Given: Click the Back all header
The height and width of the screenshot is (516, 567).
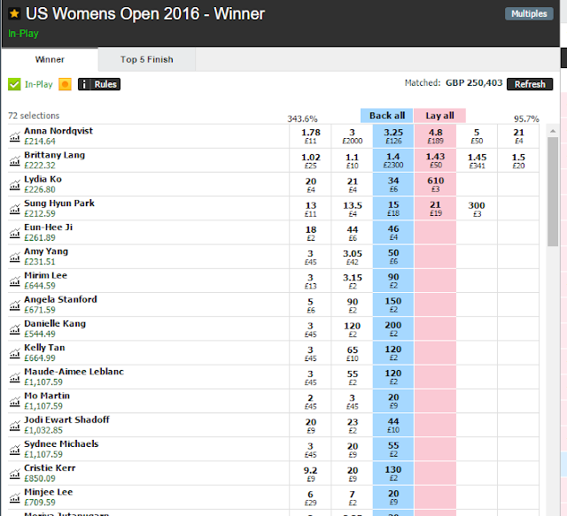Looking at the screenshot, I should click(x=387, y=116).
